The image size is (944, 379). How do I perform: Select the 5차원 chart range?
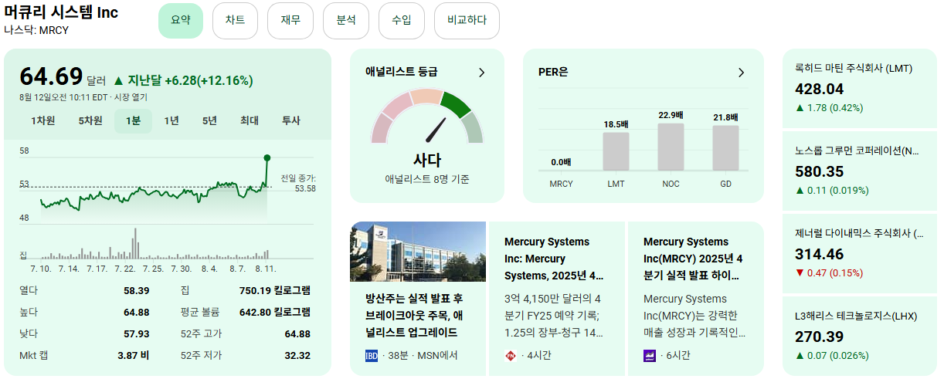(x=90, y=120)
